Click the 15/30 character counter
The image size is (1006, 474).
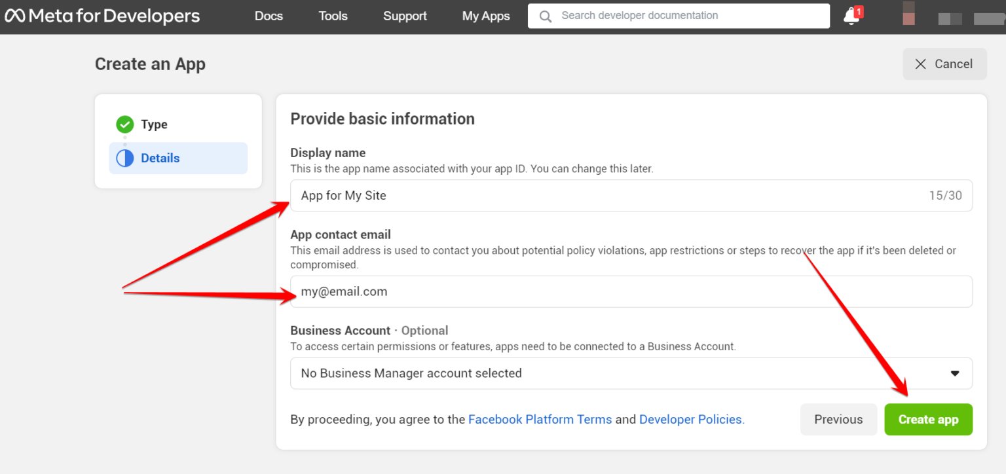pos(945,195)
